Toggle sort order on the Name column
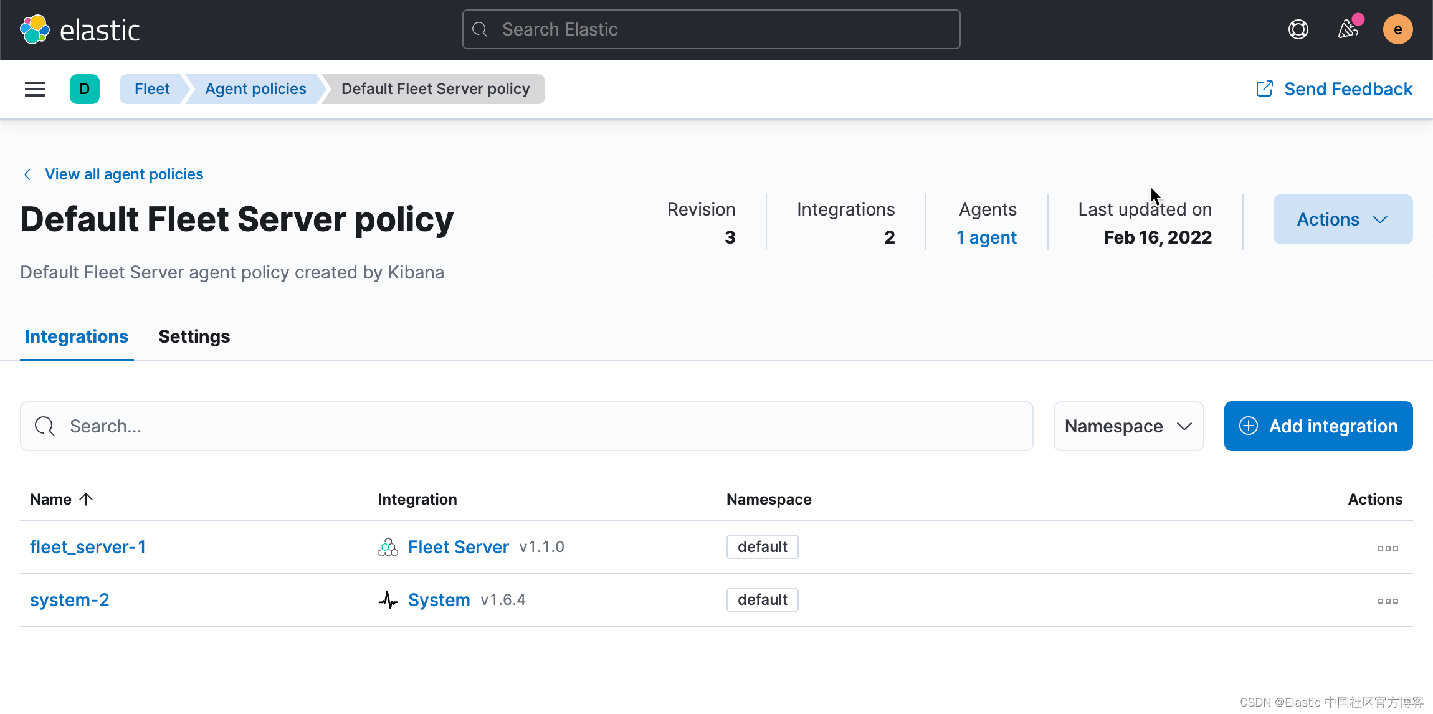The height and width of the screenshot is (714, 1433). [60, 498]
